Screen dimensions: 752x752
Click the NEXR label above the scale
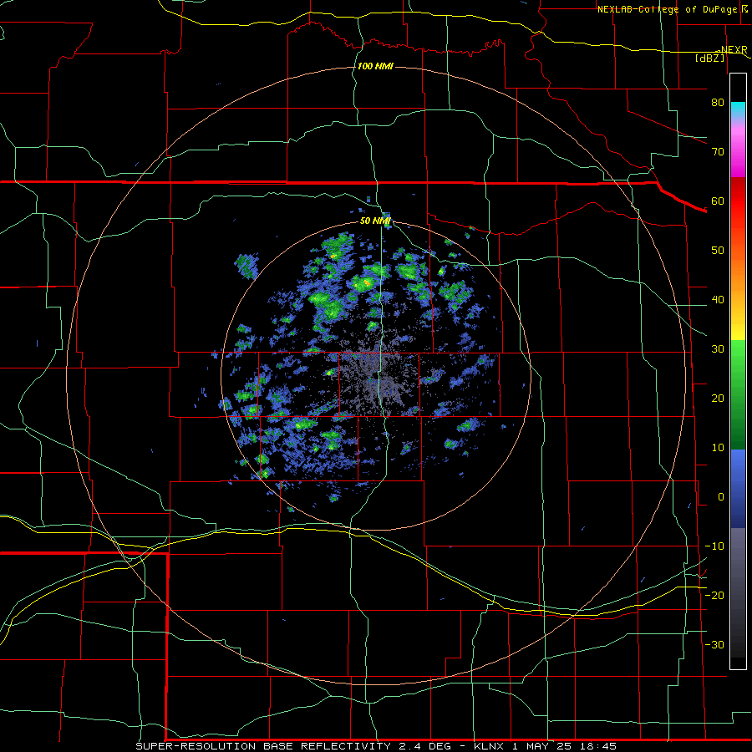734,49
